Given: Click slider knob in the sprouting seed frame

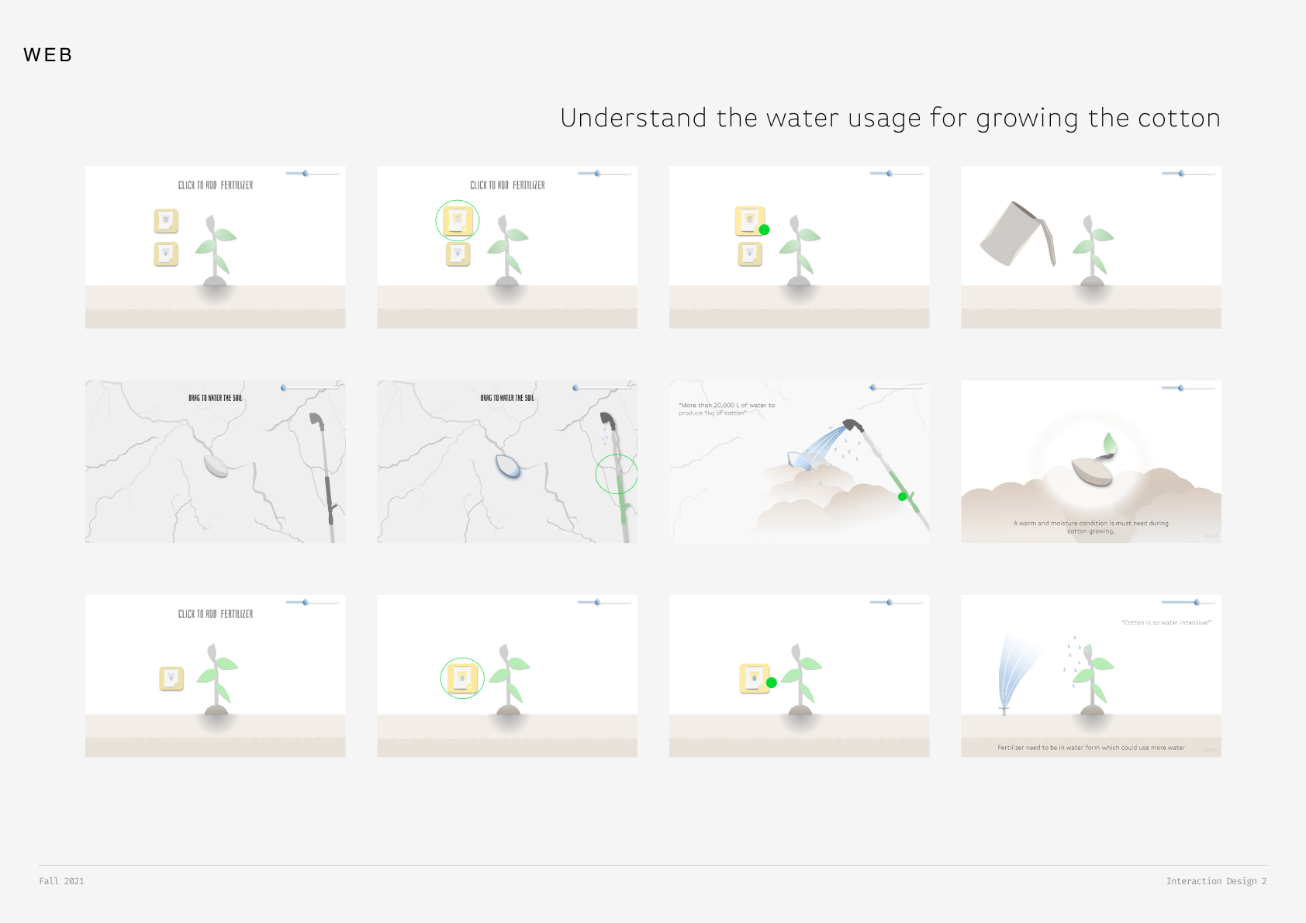Looking at the screenshot, I should [x=1180, y=388].
